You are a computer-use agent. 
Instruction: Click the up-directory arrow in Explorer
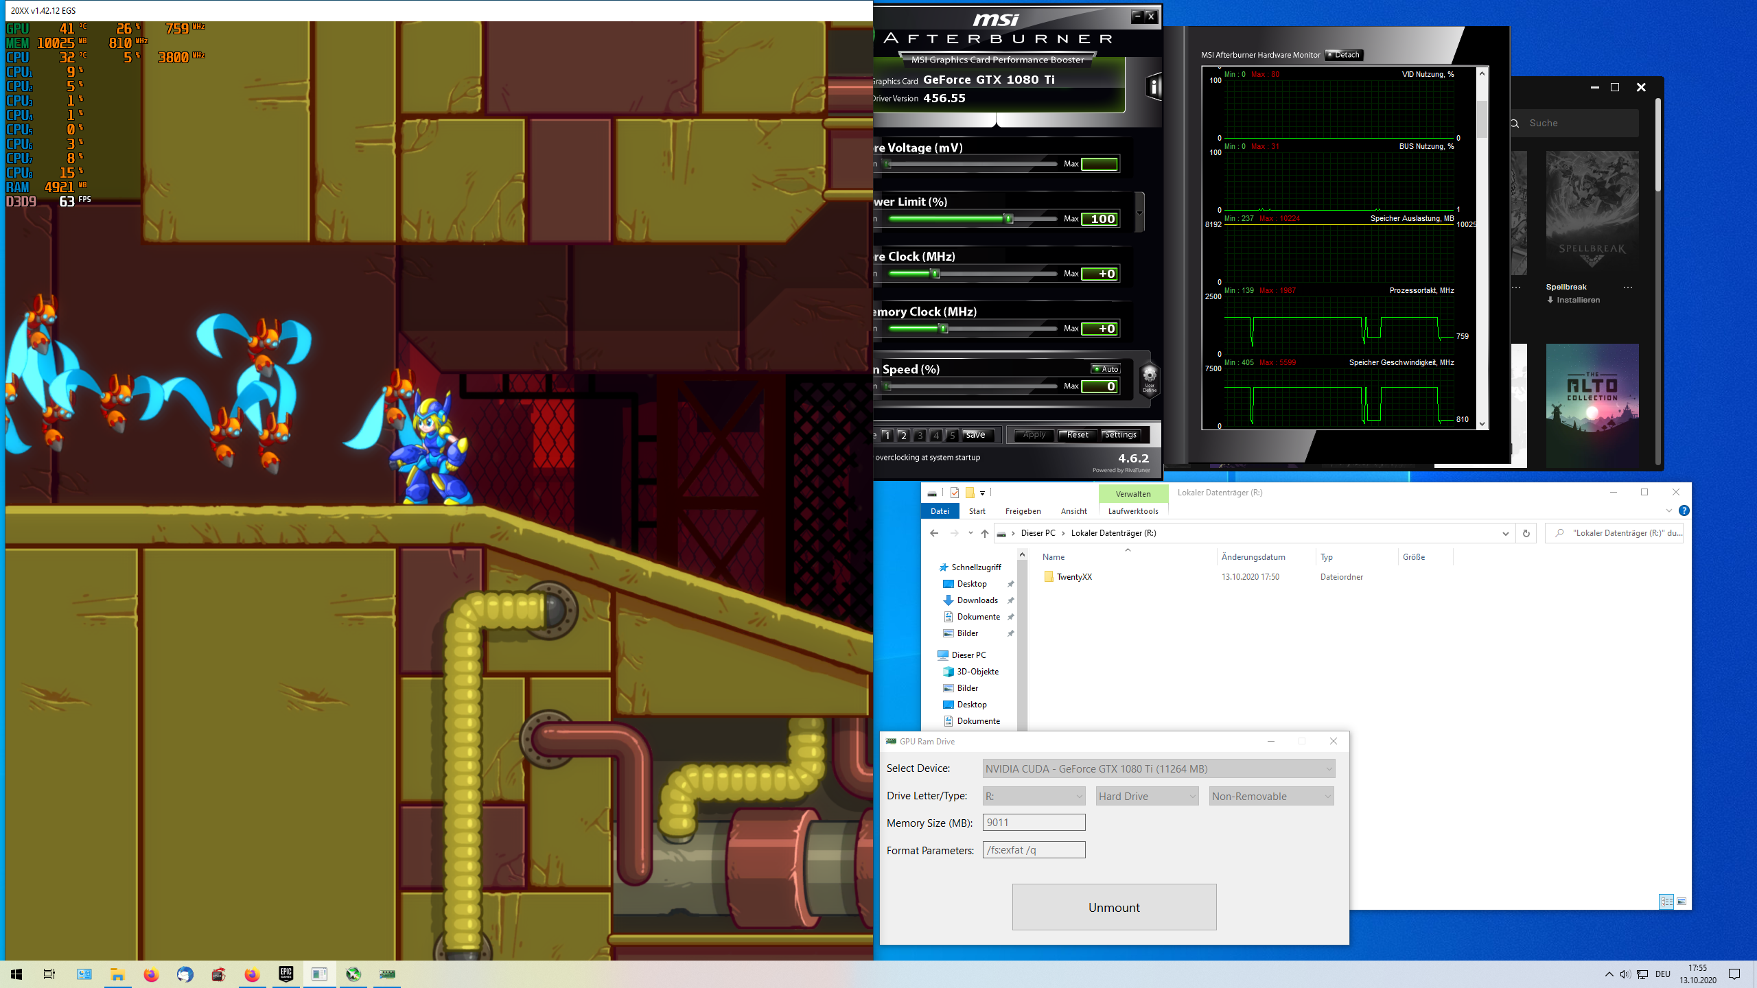coord(985,533)
